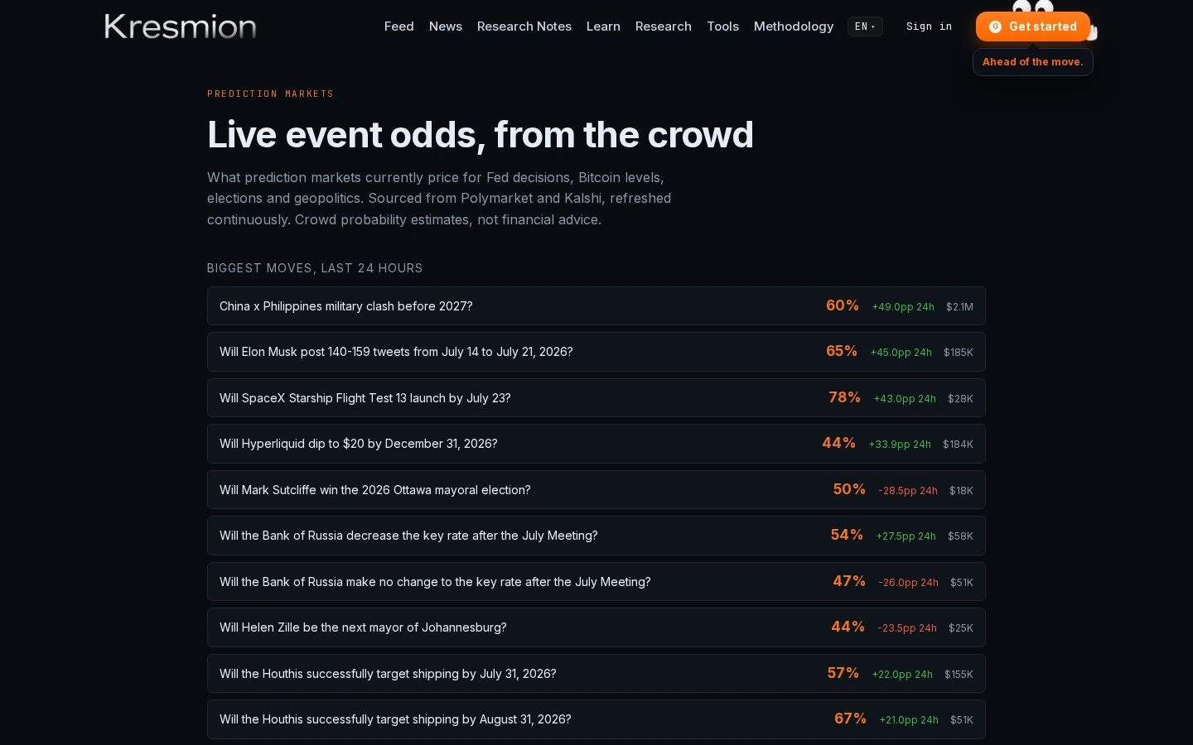The width and height of the screenshot is (1193, 745).
Task: Open Bank of Russia decrease key rate market
Action: (x=596, y=536)
